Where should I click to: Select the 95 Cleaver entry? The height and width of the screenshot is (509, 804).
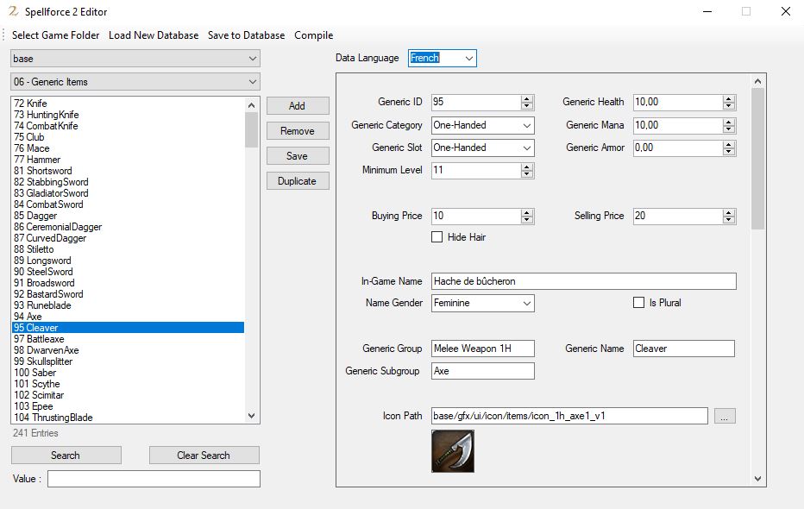(x=129, y=328)
